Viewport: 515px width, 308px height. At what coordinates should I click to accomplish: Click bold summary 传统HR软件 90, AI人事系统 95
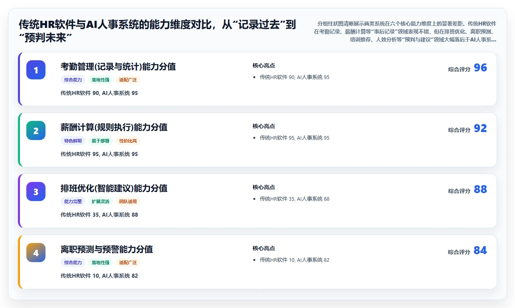[99, 93]
